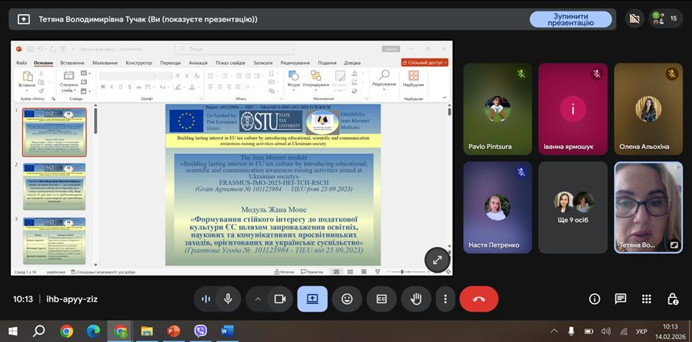Open the chat messages panel icon
Screen dimensions: 692x342
coord(621,299)
